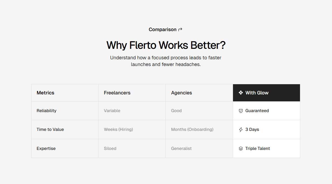Click the Why Flerto Works Better heading

(x=166, y=45)
